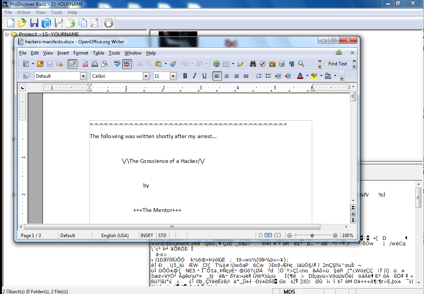Toggle Edit File mode in Writer

(72, 64)
